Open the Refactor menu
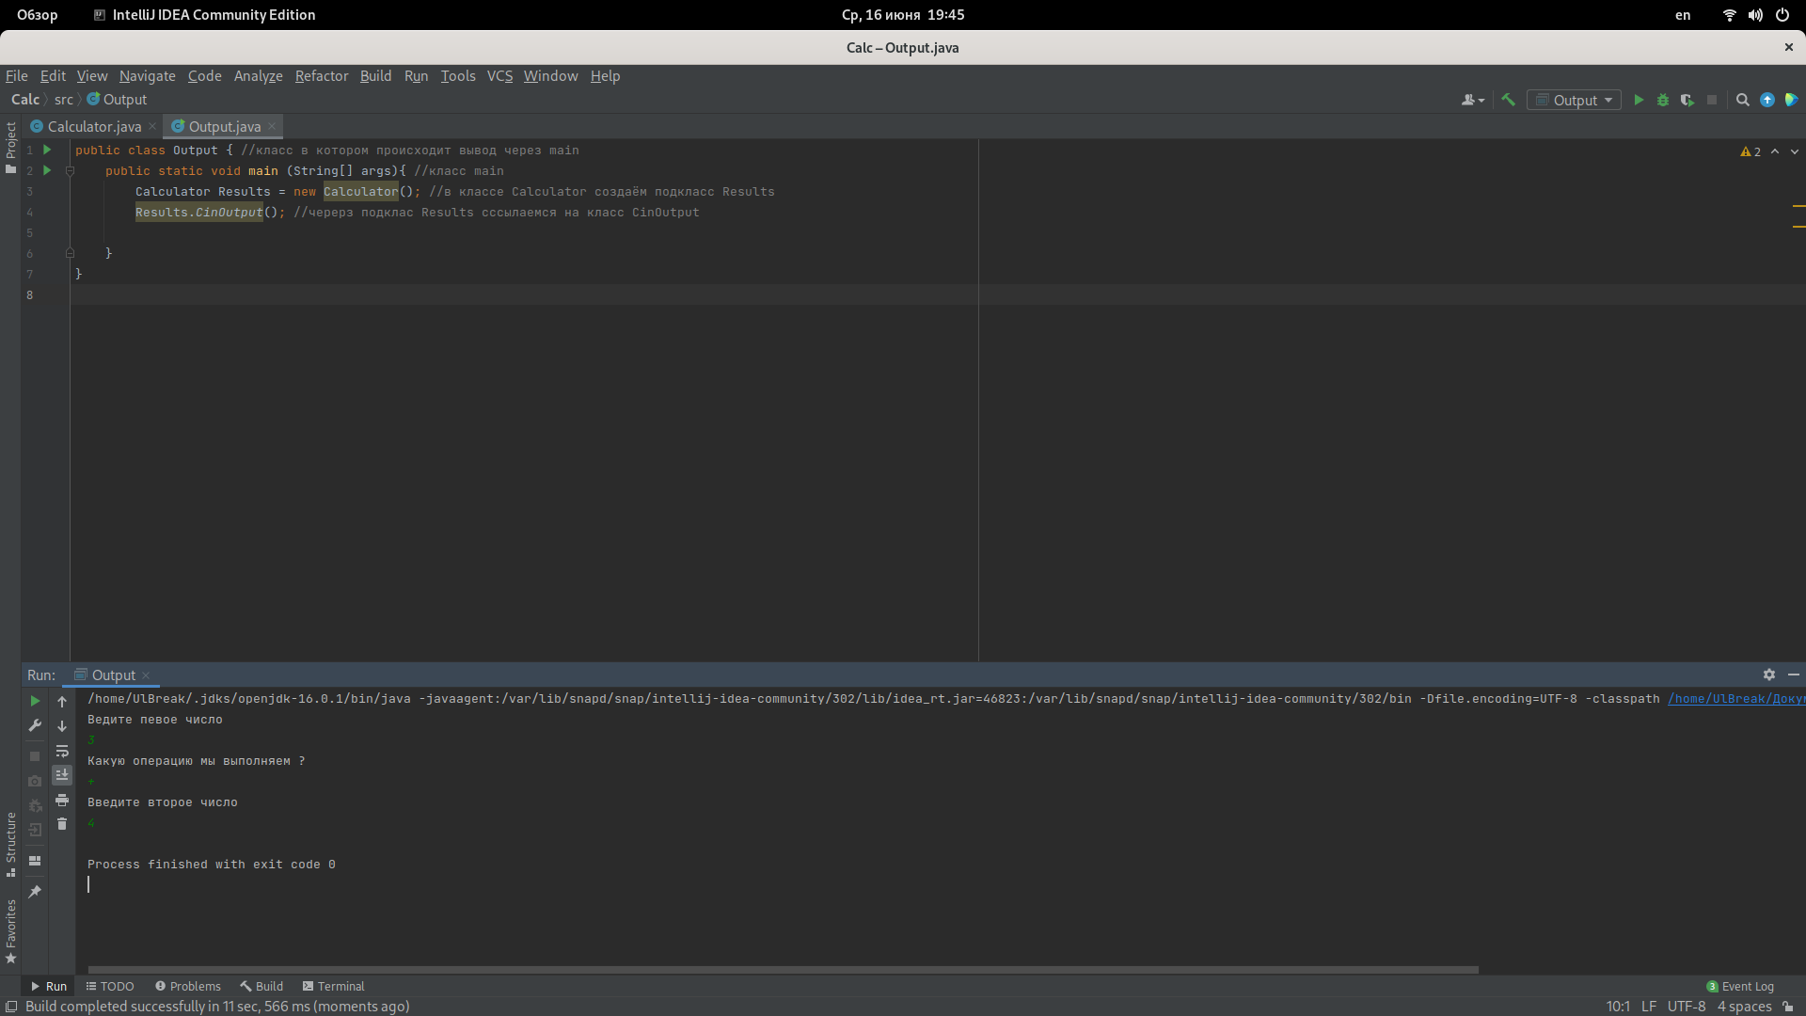 321,76
